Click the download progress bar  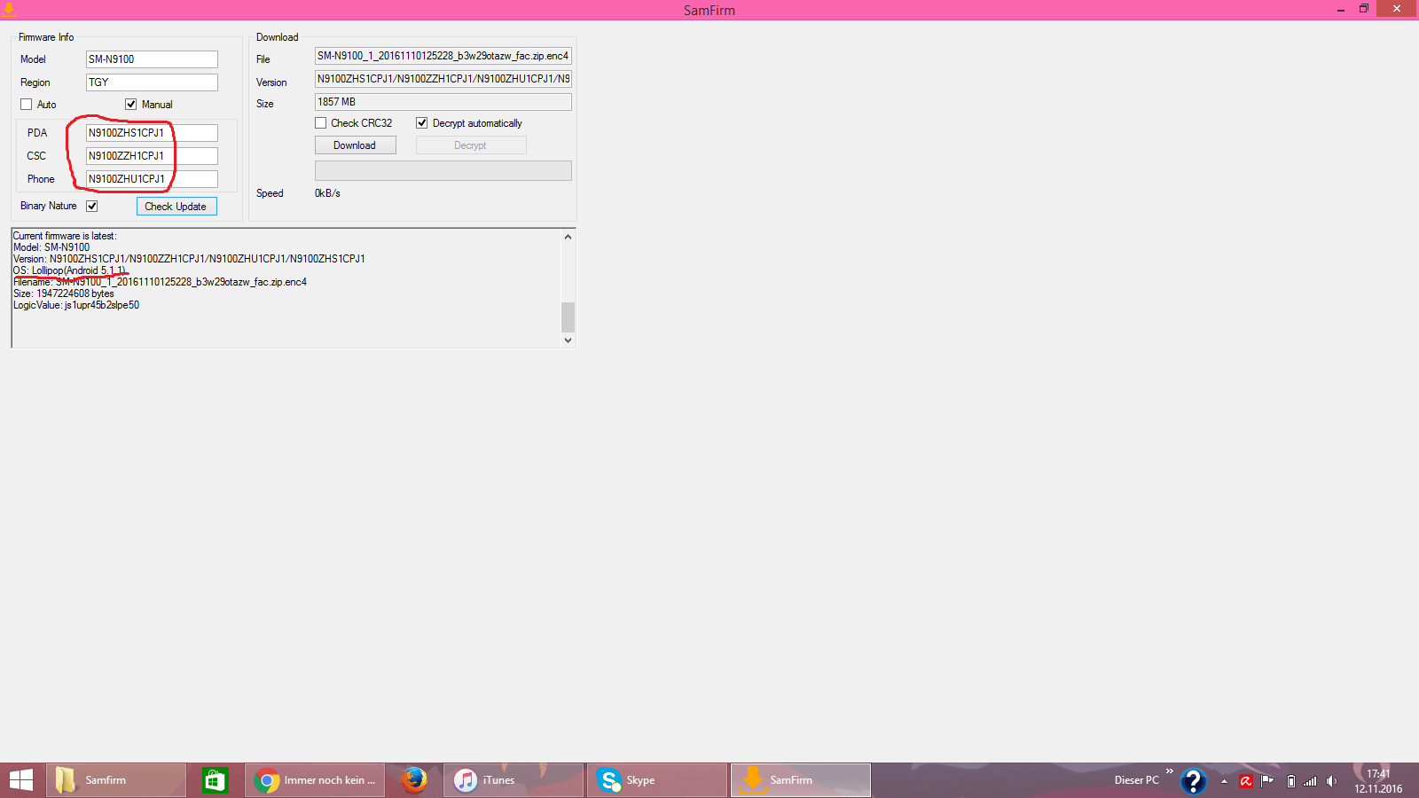443,170
